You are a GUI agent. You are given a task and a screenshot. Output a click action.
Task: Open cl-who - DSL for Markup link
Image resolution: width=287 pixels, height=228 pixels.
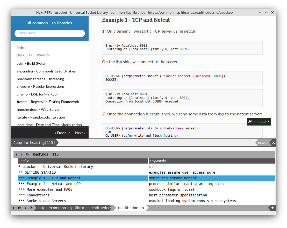(x=37, y=94)
